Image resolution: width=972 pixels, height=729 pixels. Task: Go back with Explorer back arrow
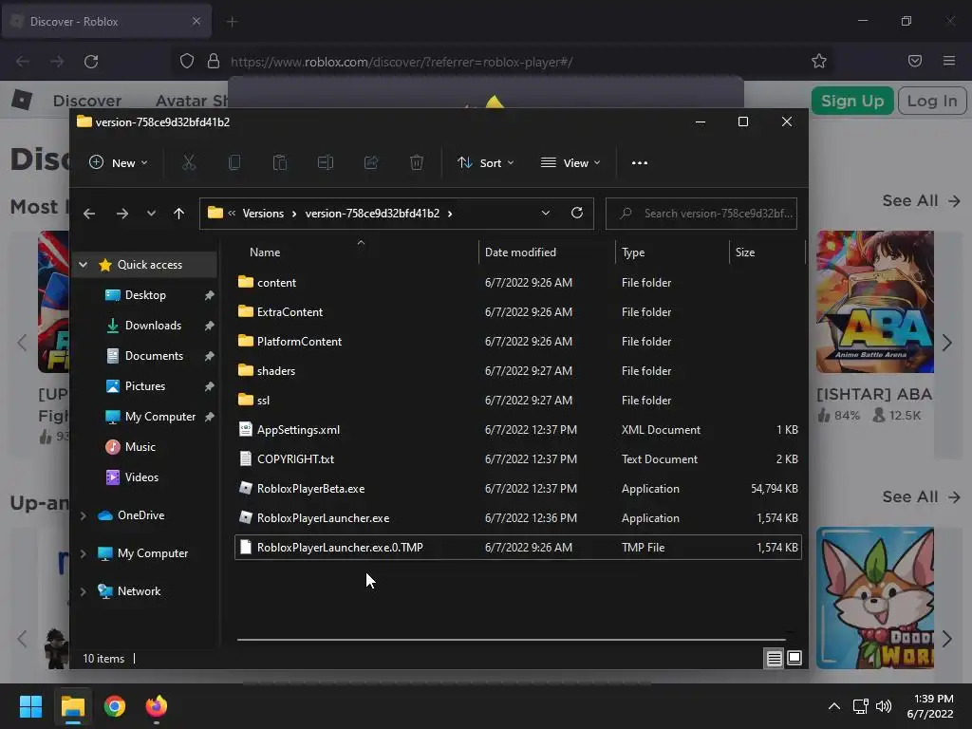[89, 214]
